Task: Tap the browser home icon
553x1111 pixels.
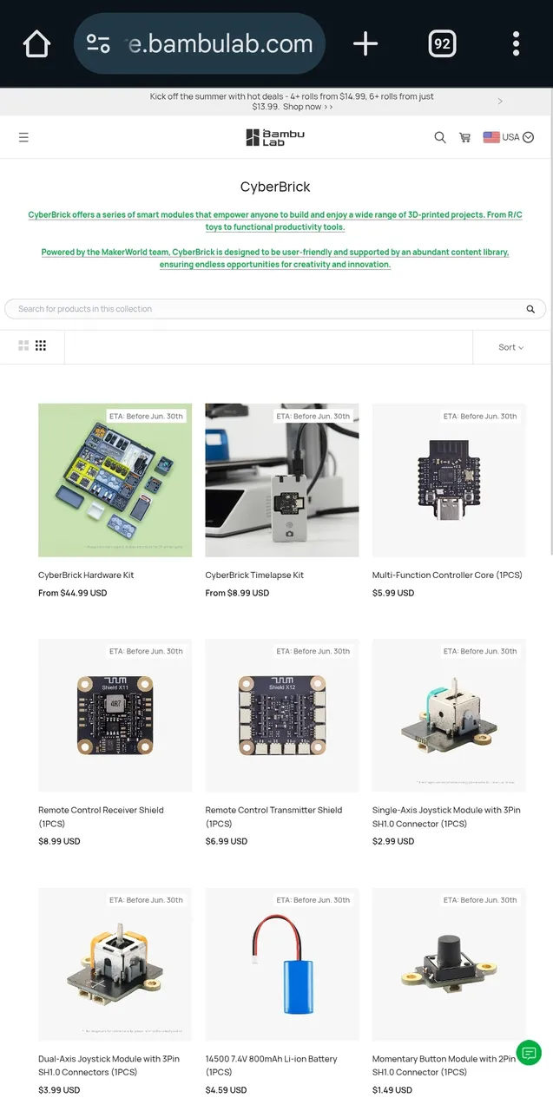Action: point(36,43)
